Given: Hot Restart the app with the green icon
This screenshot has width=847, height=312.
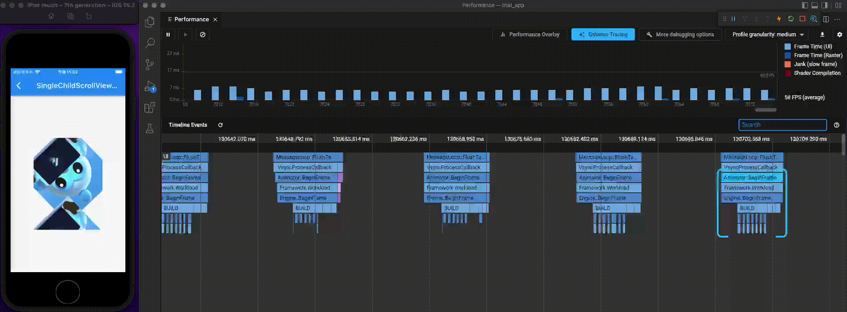Looking at the screenshot, I should 790,19.
